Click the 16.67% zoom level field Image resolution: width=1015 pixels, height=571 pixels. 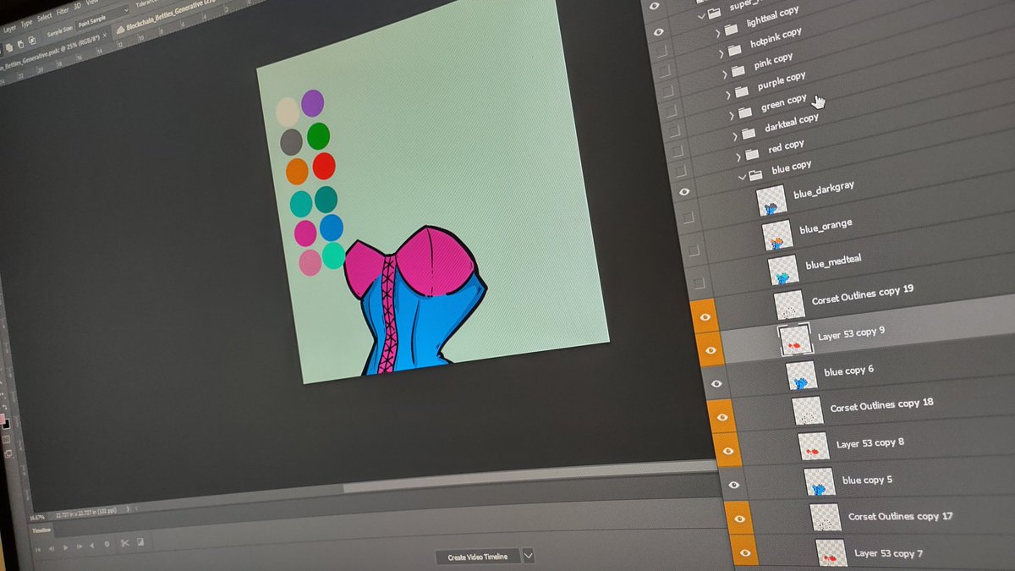coord(37,517)
